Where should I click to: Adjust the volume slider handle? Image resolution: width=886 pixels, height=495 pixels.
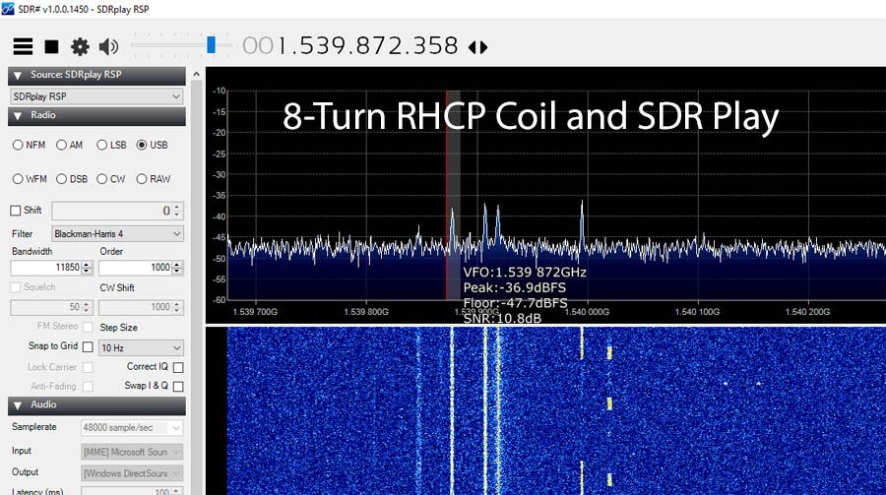pyautogui.click(x=211, y=45)
